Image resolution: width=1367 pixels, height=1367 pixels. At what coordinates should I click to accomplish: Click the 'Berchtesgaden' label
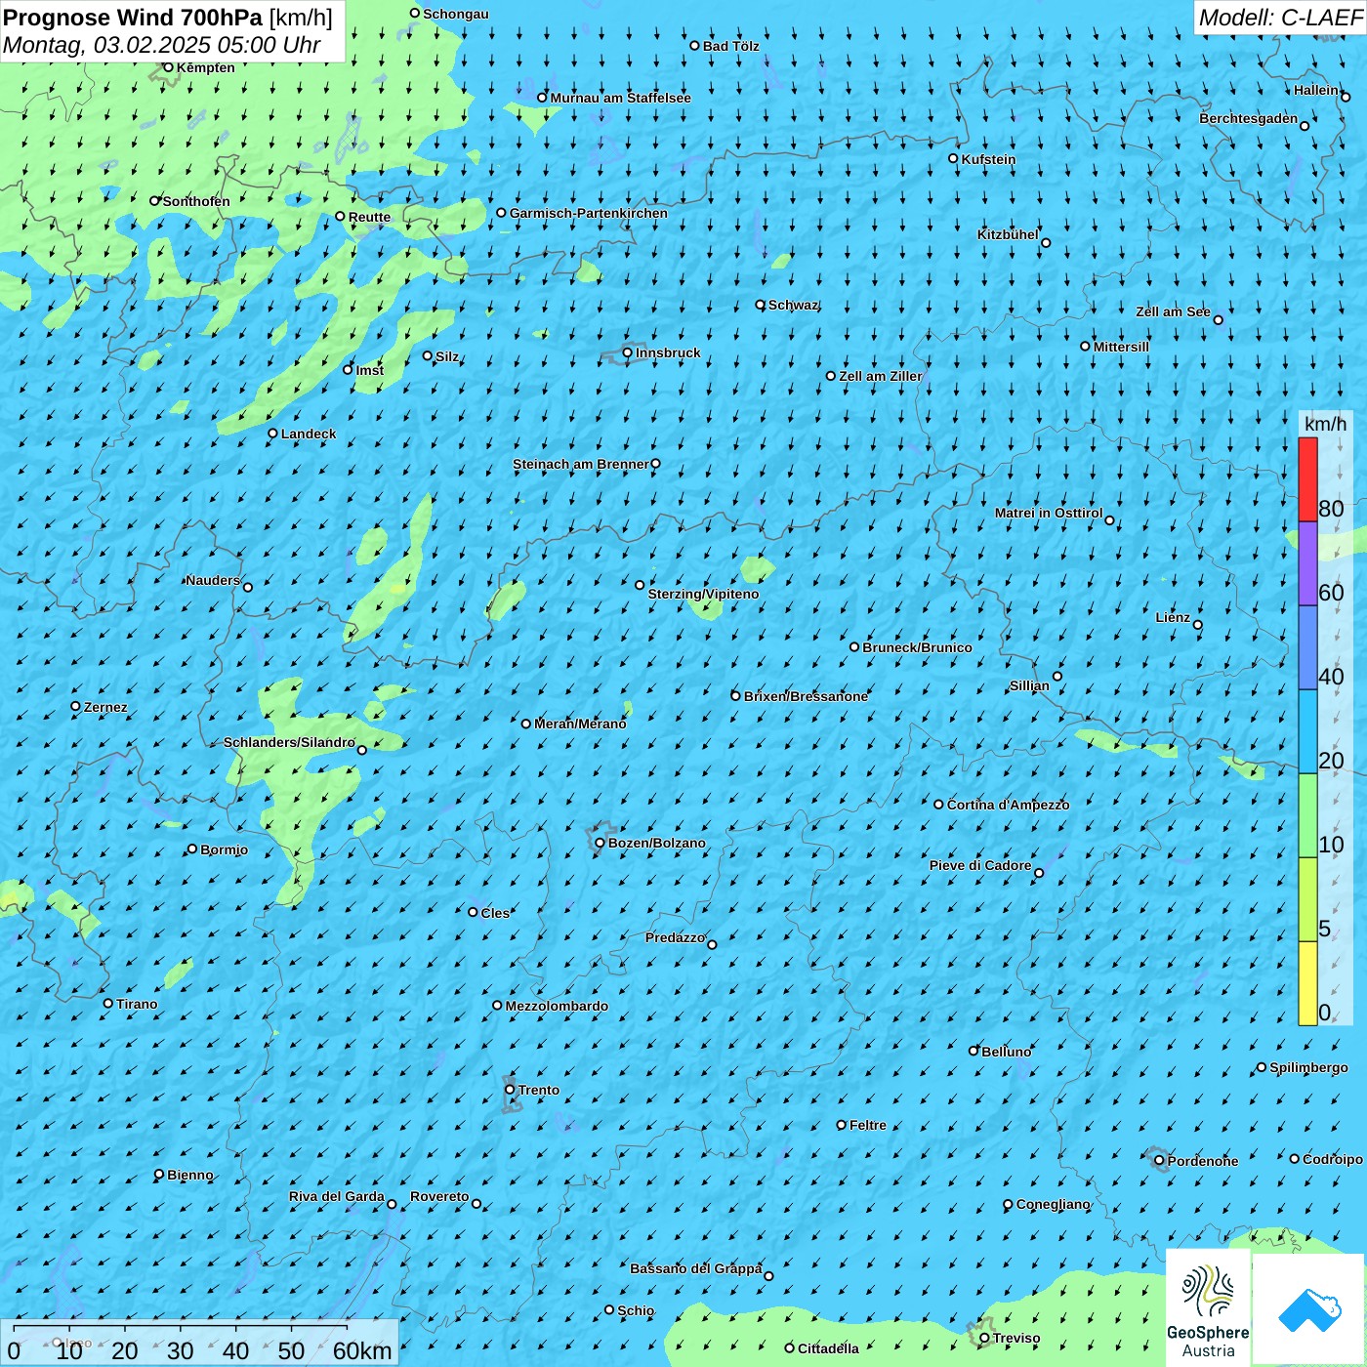tap(1249, 118)
